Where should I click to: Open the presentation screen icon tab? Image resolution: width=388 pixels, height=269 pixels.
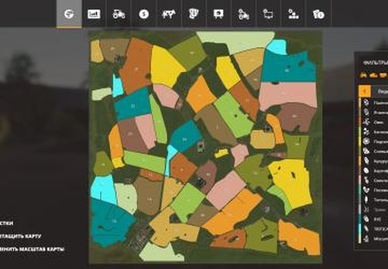coord(219,13)
